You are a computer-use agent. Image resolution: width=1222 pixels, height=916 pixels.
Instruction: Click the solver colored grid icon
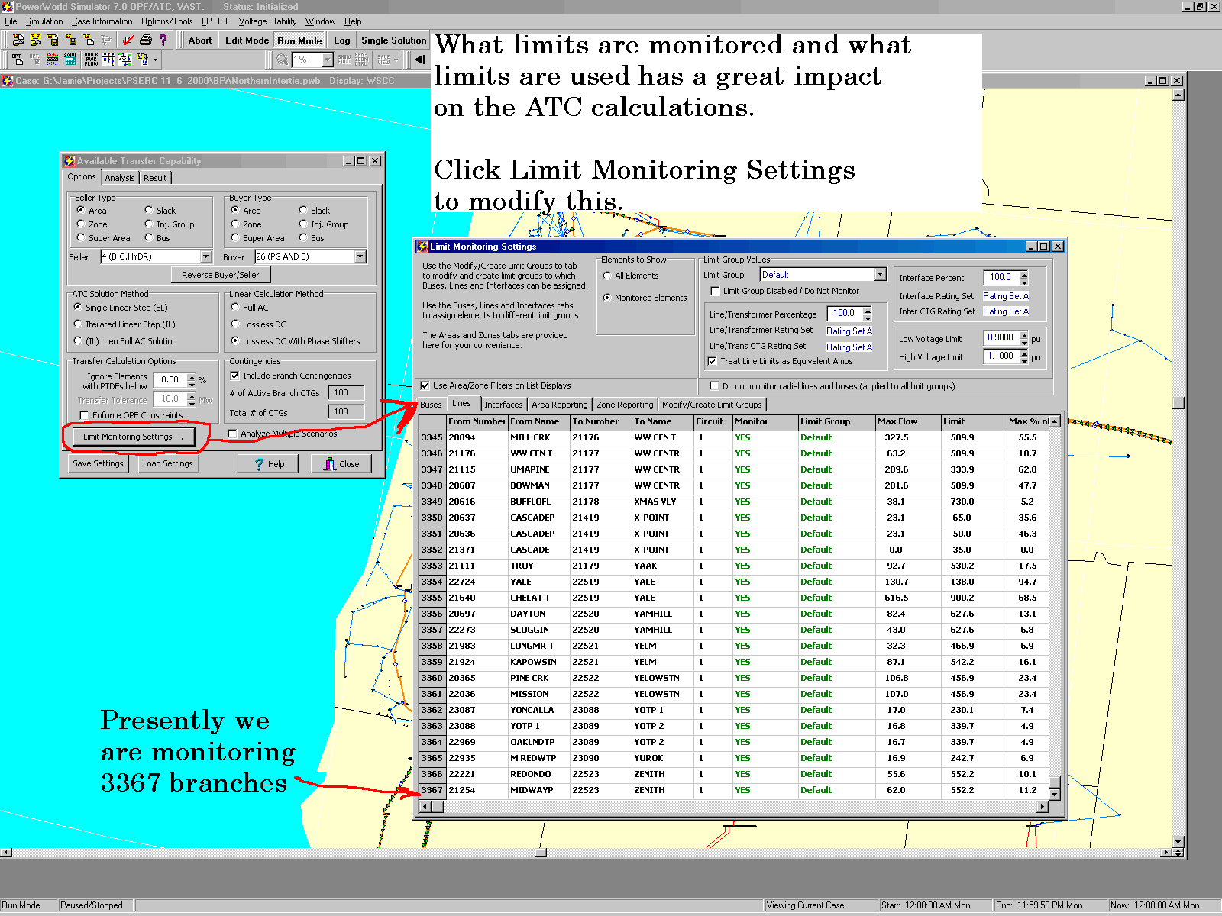tap(53, 59)
